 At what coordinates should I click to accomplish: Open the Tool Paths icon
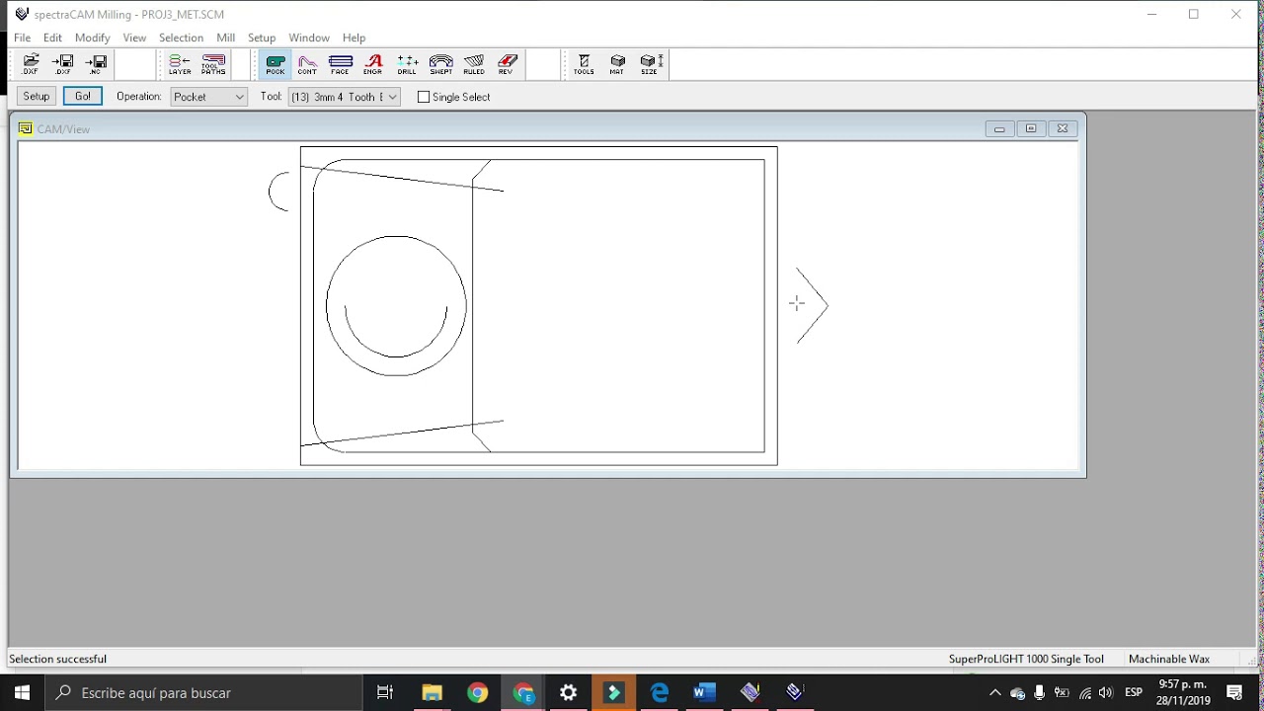point(213,65)
